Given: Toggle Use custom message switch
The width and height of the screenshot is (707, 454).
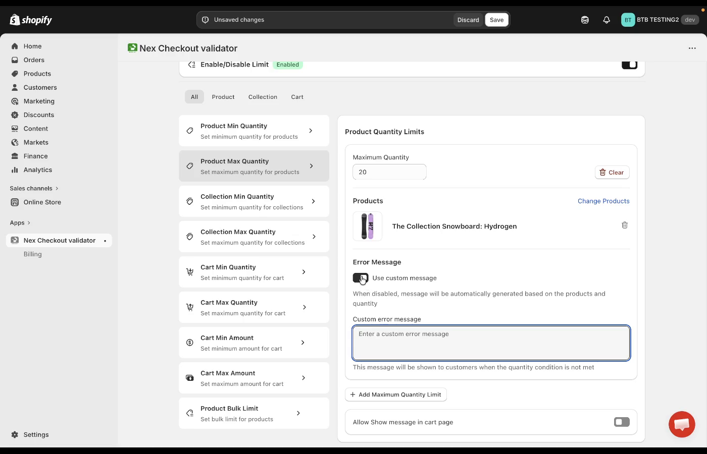Looking at the screenshot, I should pos(361,278).
